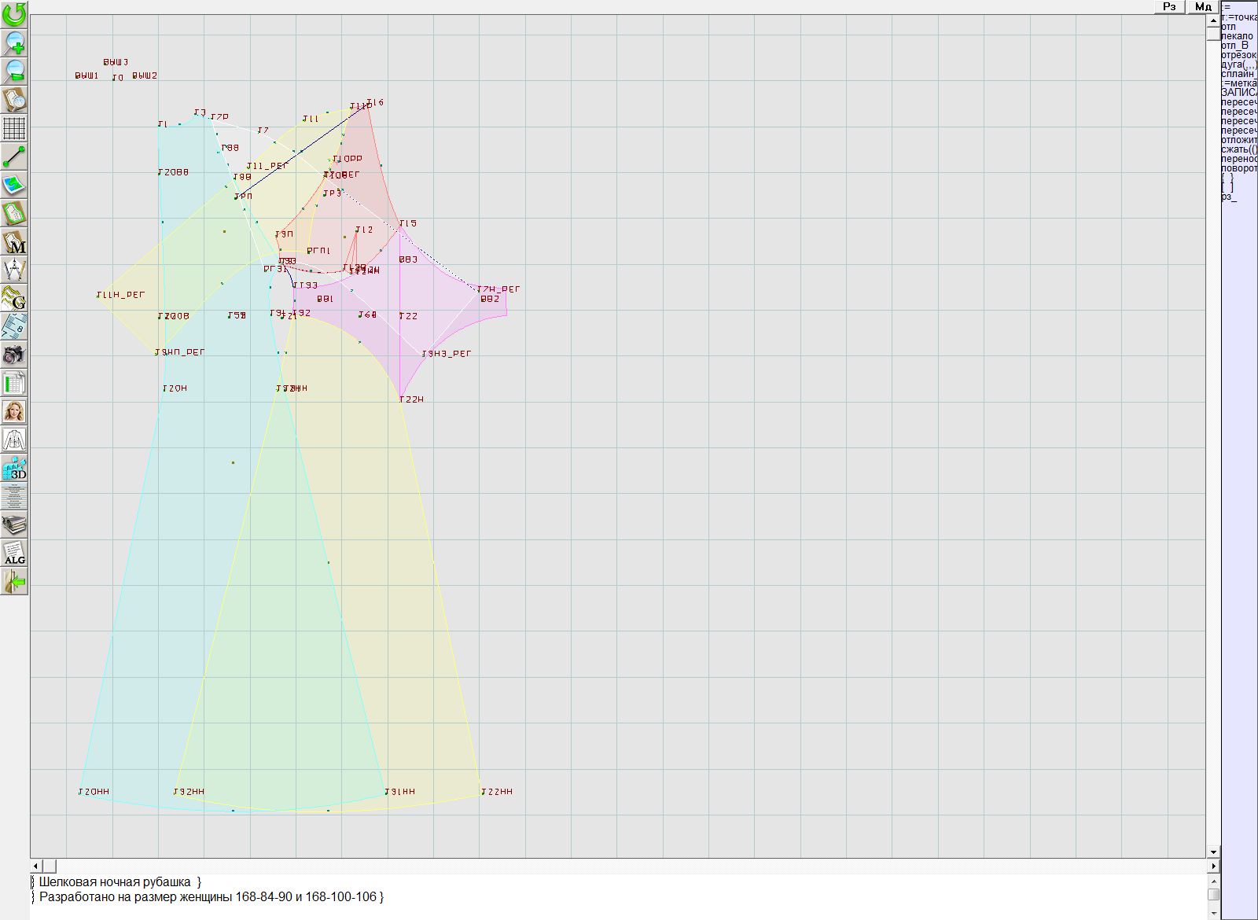Viewport: 1258px width, 920px height.
Task: Open the ALG algorithm document icon
Action: pyautogui.click(x=14, y=553)
